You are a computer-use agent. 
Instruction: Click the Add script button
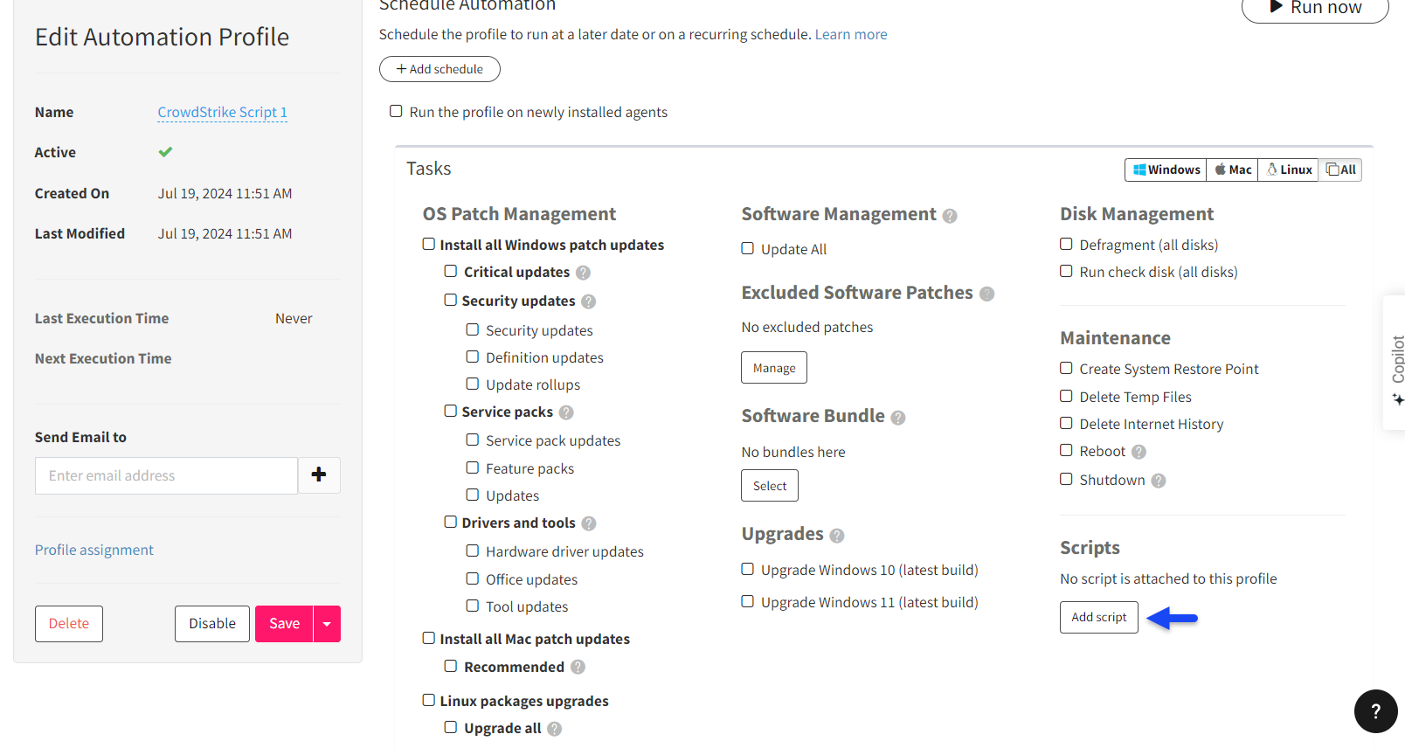[1098, 617]
